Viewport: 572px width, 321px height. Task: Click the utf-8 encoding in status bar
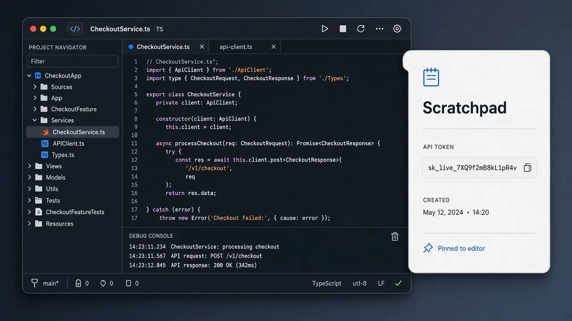360,283
